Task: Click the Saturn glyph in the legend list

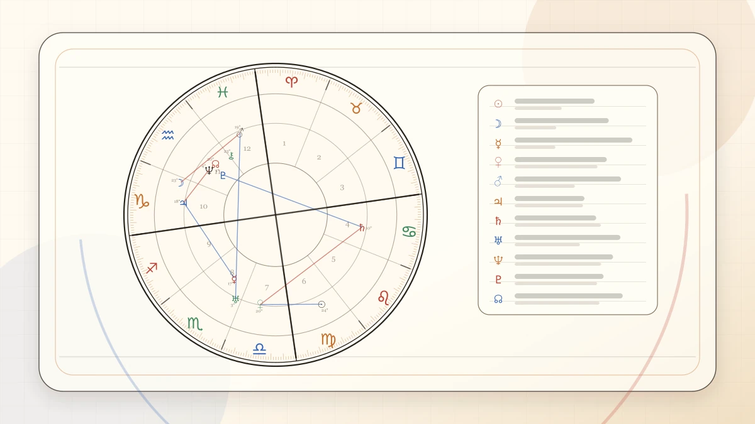Action: click(498, 221)
